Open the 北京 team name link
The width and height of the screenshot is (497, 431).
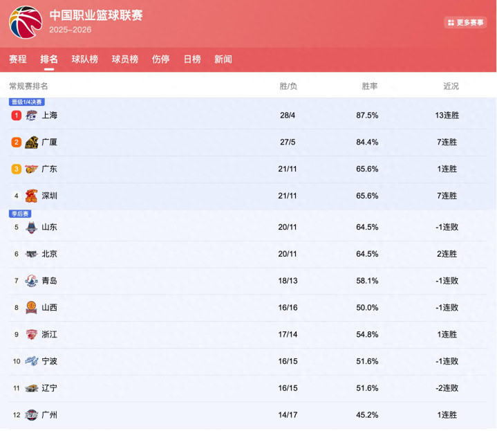(49, 254)
